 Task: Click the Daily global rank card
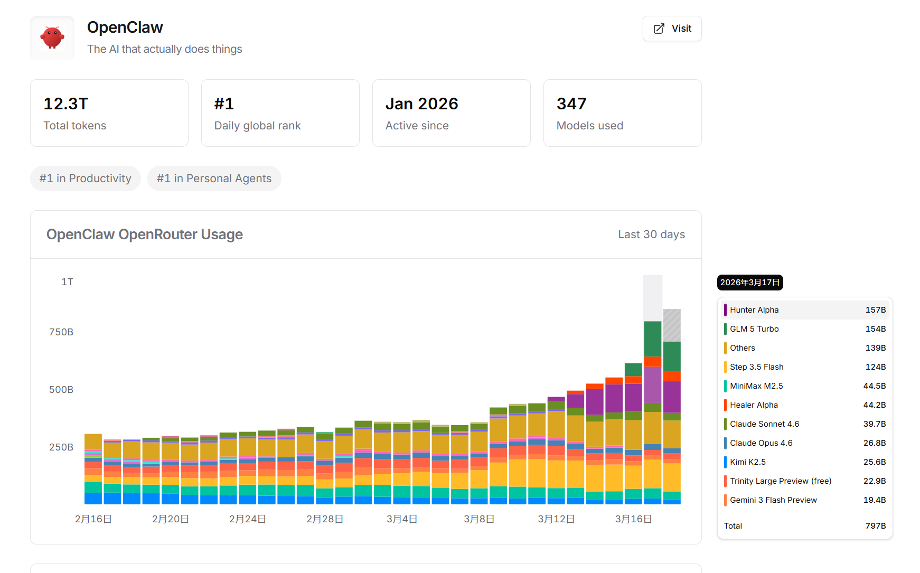[280, 113]
